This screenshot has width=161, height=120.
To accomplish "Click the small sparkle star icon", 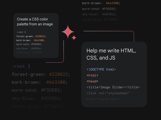I will click(74, 38).
